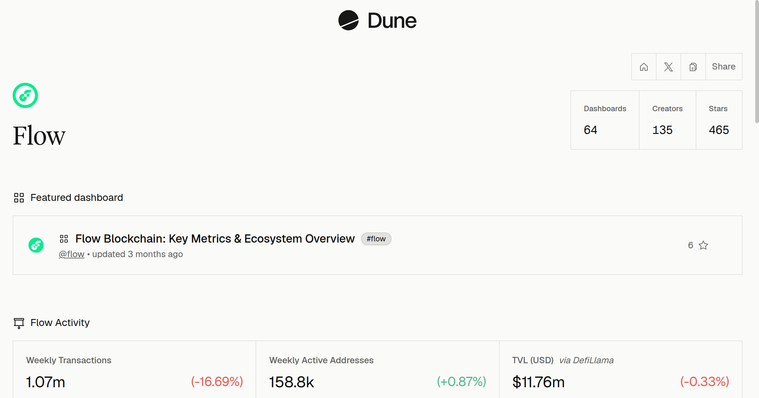Open Flow Blockchain: Key Metrics & Ecosystem Overview
The image size is (759, 398).
tap(215, 239)
